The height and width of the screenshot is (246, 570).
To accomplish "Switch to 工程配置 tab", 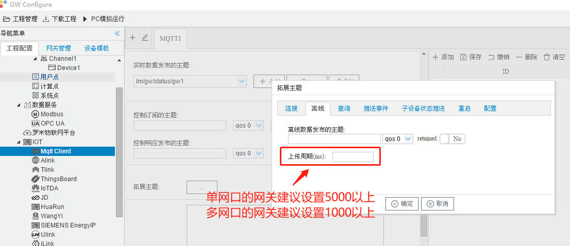I will coord(19,48).
